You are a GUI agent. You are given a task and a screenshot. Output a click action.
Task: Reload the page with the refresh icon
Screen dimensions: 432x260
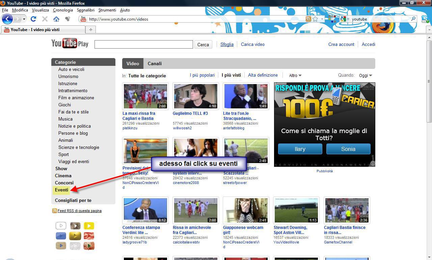(x=33, y=19)
